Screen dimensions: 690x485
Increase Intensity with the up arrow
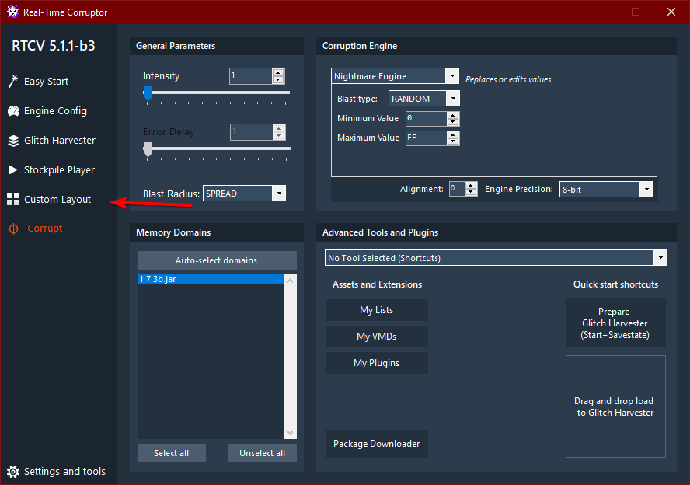tap(278, 72)
